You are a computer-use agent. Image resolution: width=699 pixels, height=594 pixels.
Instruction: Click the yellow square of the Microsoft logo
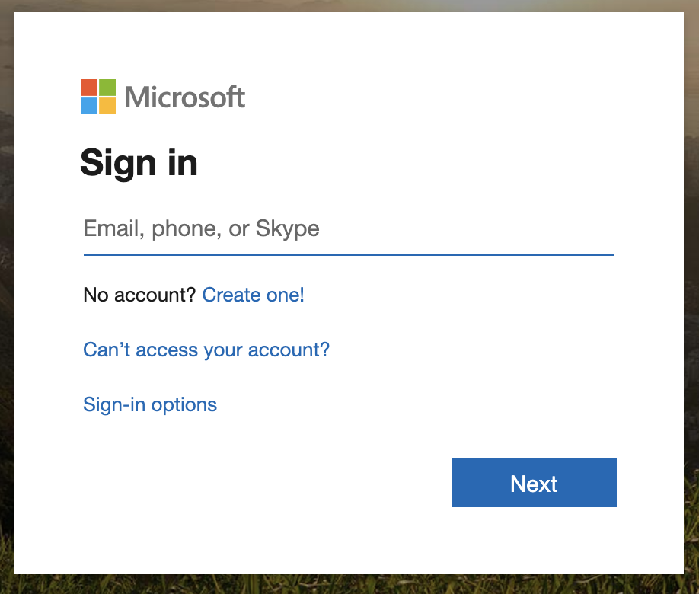107,106
